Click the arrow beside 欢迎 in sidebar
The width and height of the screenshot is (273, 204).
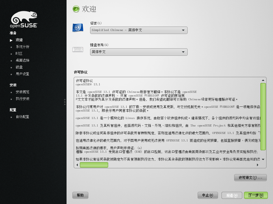(11, 40)
